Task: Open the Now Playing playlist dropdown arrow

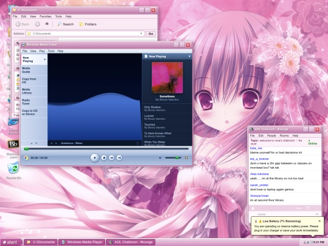Action: 190,56
